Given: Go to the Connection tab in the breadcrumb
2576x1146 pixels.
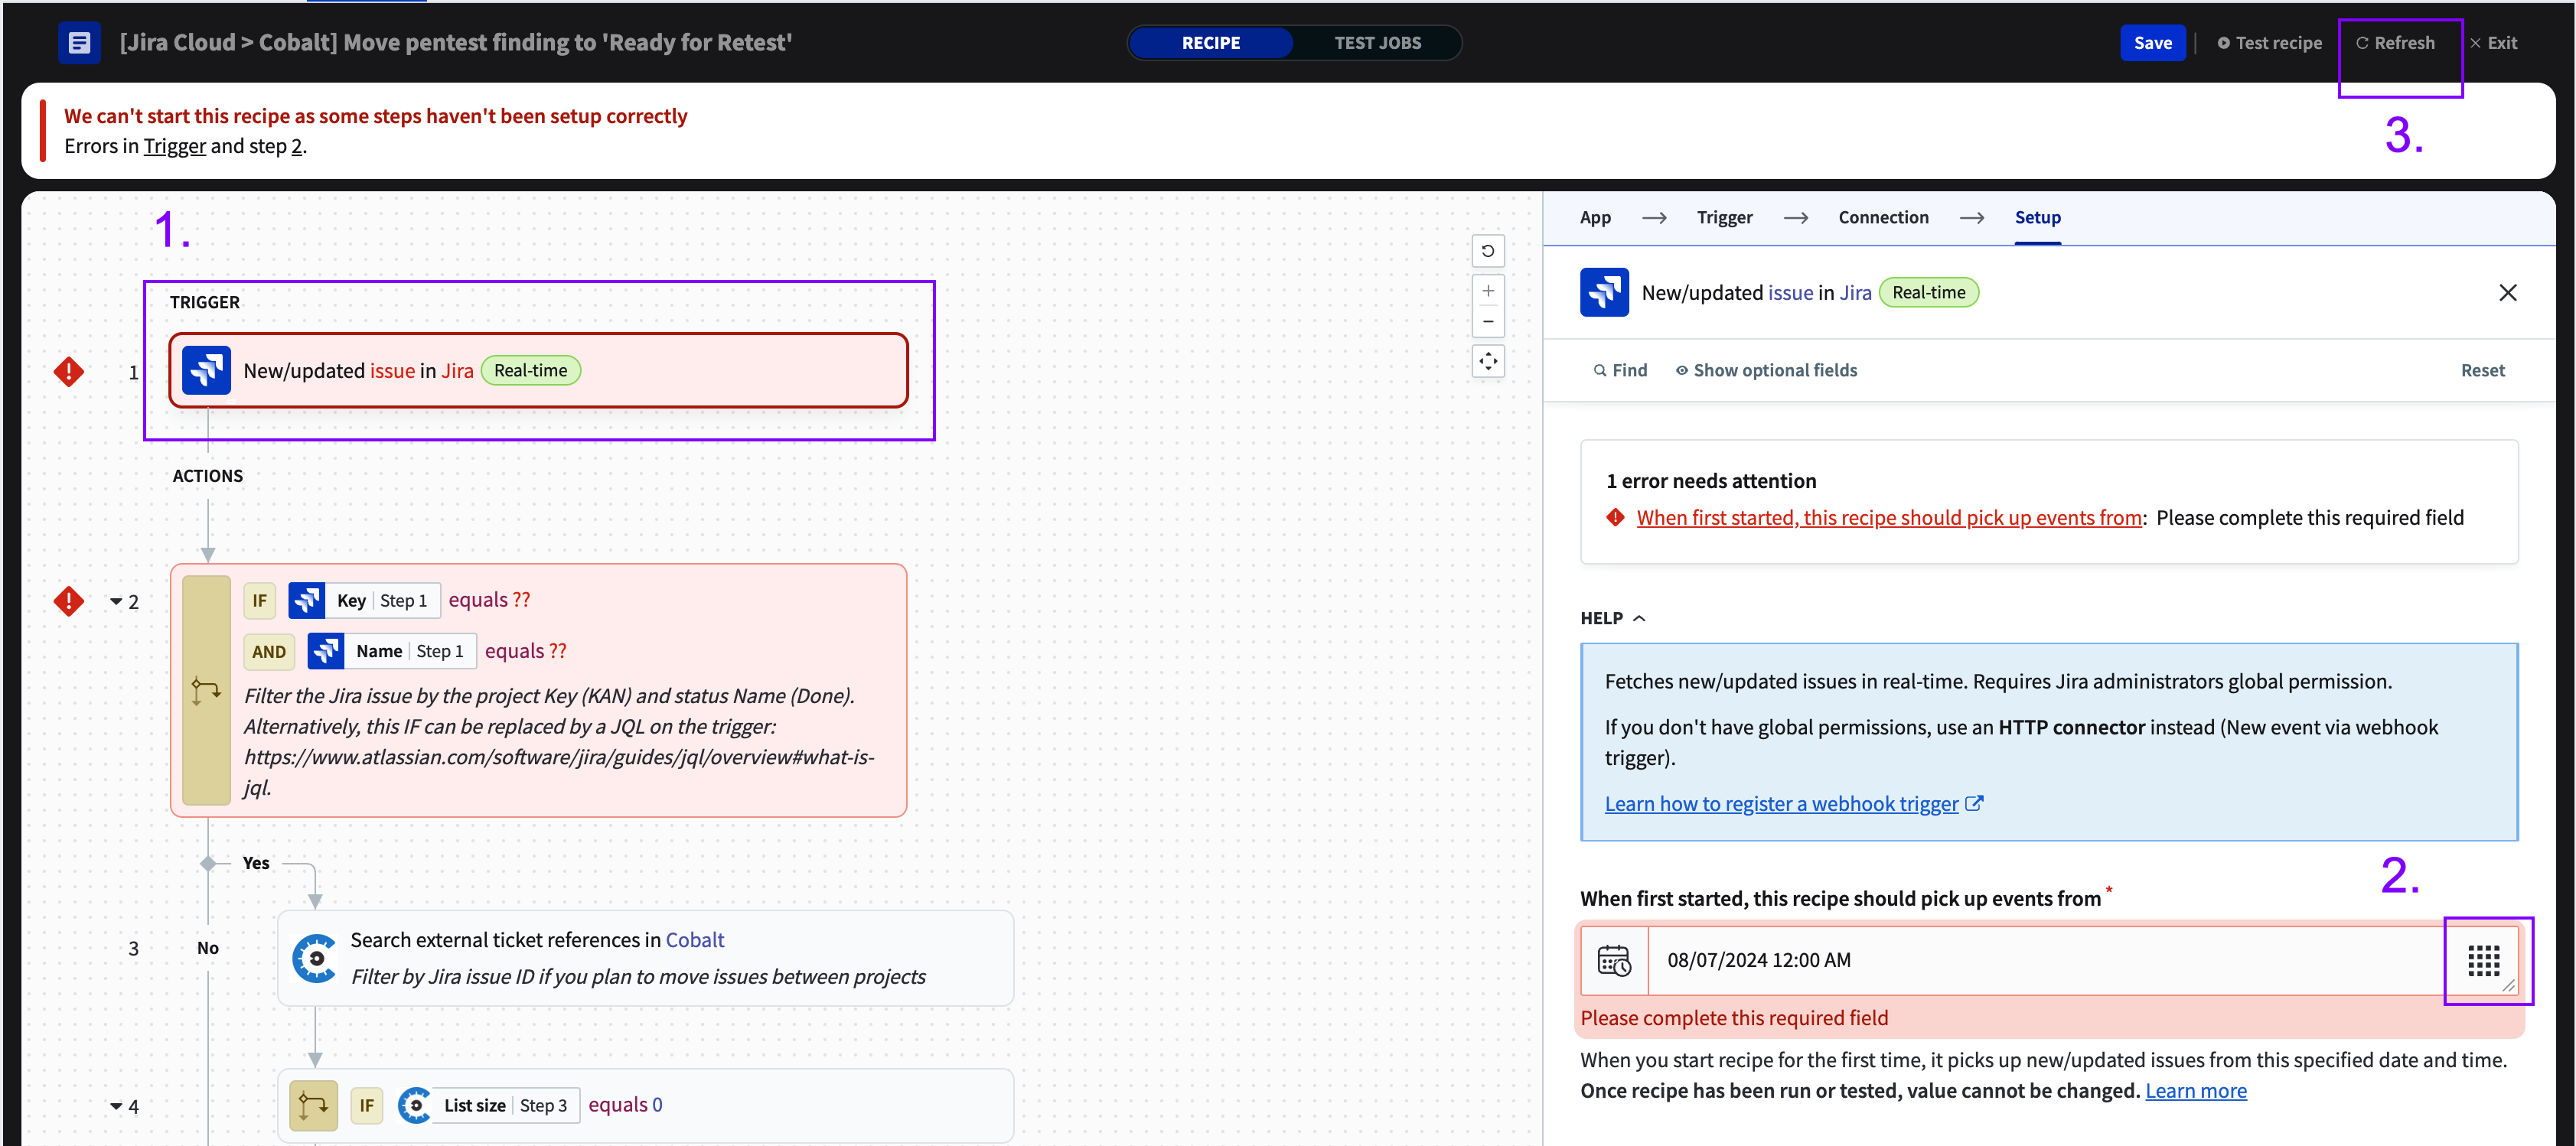Looking at the screenshot, I should (1883, 217).
